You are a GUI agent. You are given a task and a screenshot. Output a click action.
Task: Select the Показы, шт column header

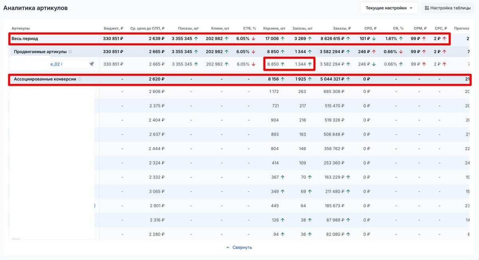point(188,28)
